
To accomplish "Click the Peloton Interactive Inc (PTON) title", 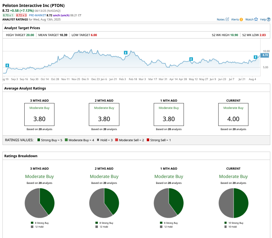I will tap(33, 6).
